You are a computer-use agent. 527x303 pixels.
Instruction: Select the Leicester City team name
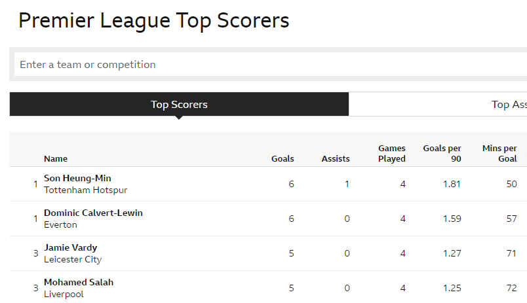(73, 259)
